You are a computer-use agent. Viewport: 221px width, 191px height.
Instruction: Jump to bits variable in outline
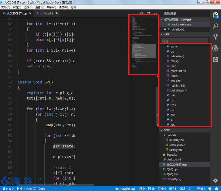[x=173, y=95]
